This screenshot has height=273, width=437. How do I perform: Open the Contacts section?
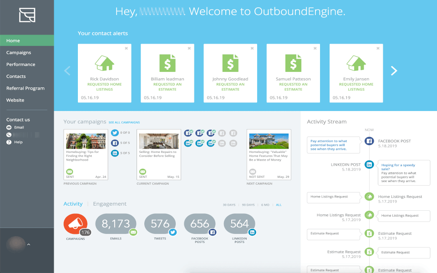16,76
